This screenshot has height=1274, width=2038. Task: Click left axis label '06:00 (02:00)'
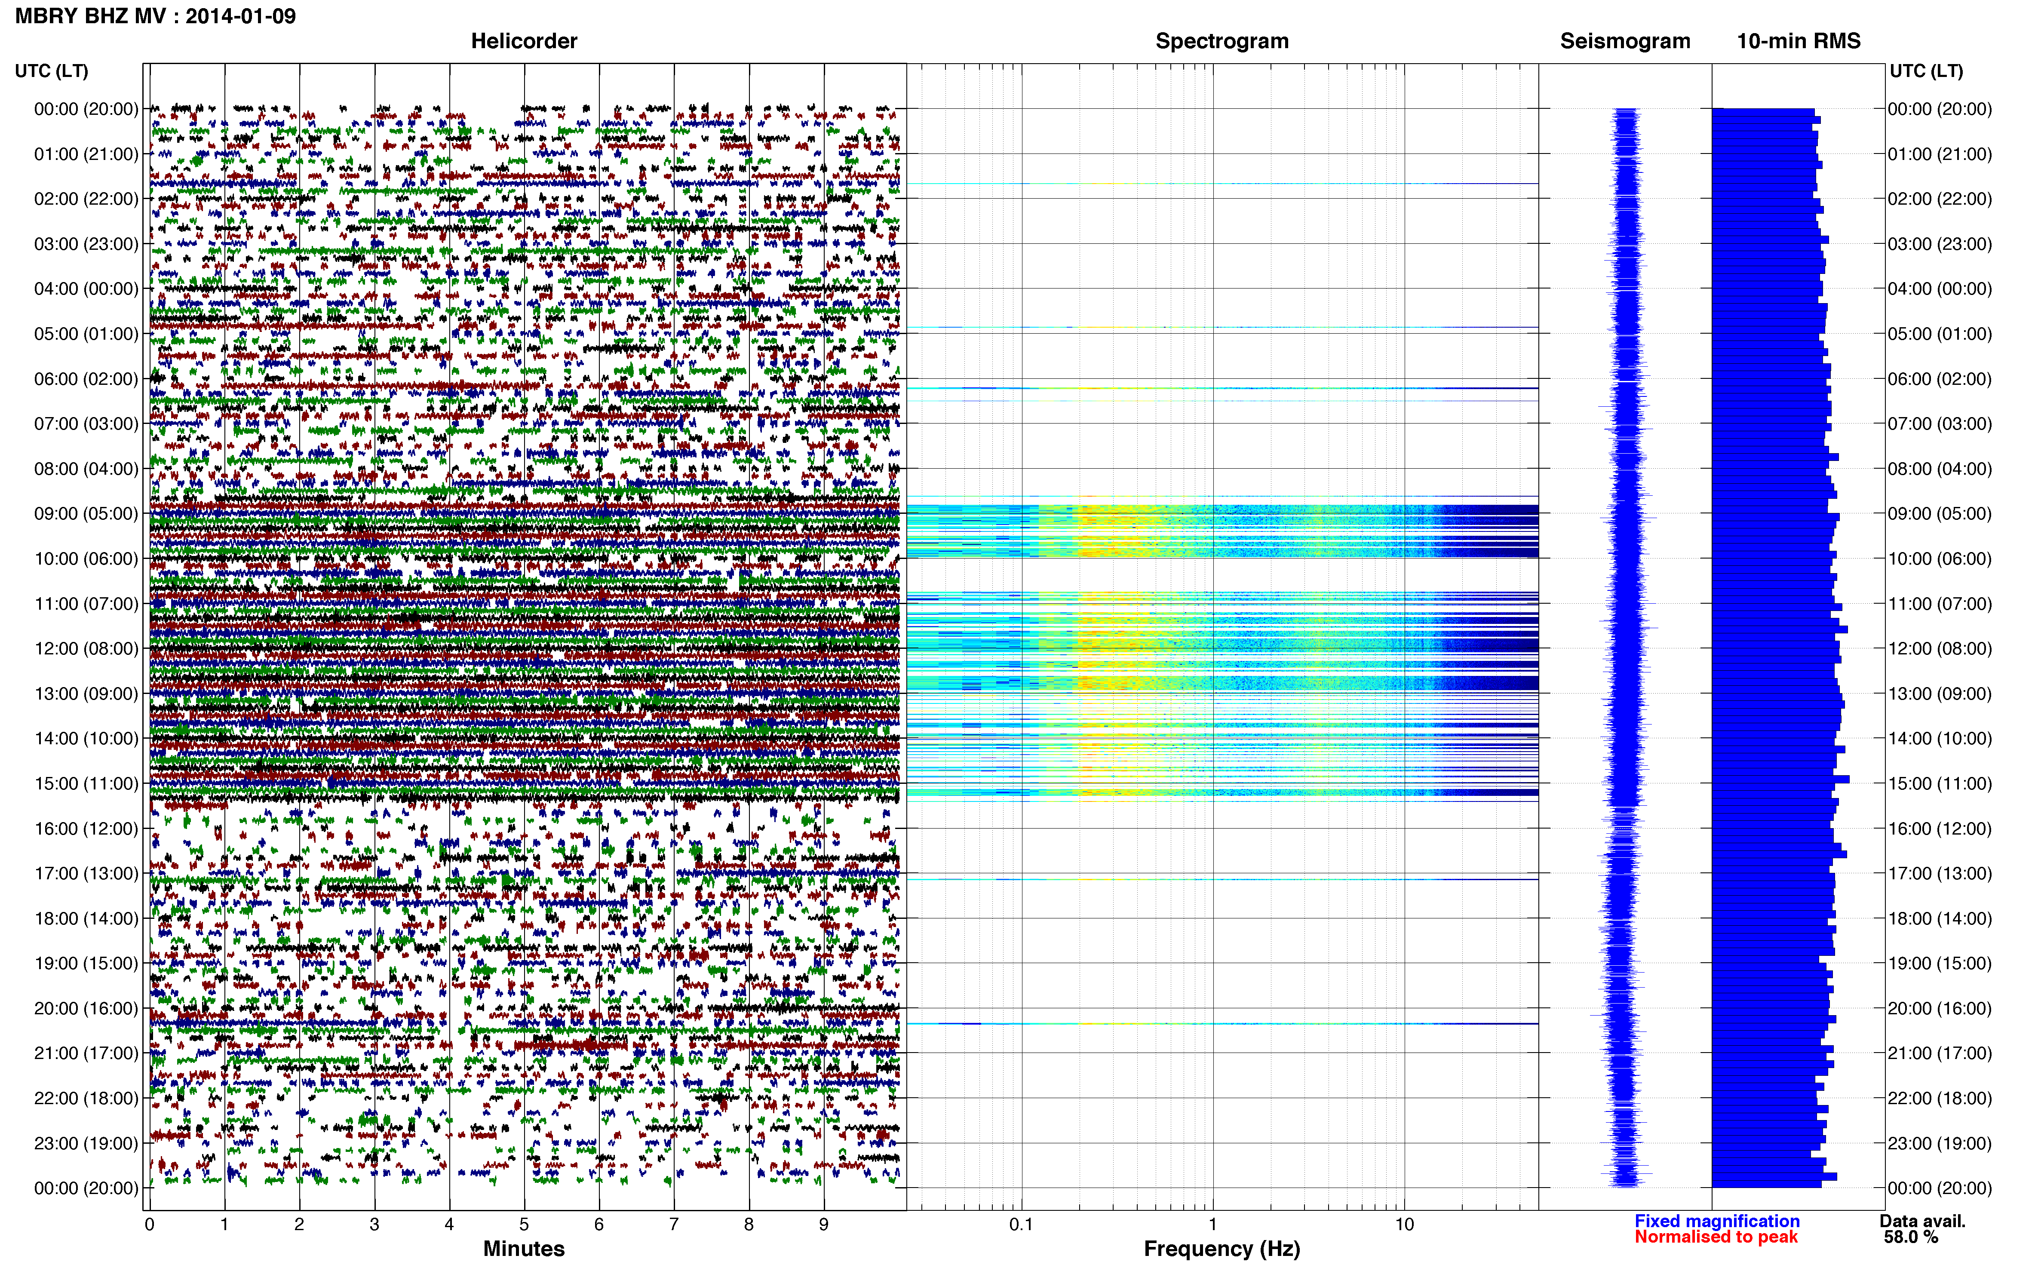click(x=86, y=379)
